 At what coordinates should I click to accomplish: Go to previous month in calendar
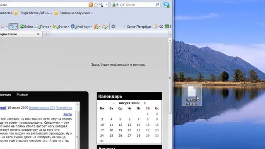113,103
